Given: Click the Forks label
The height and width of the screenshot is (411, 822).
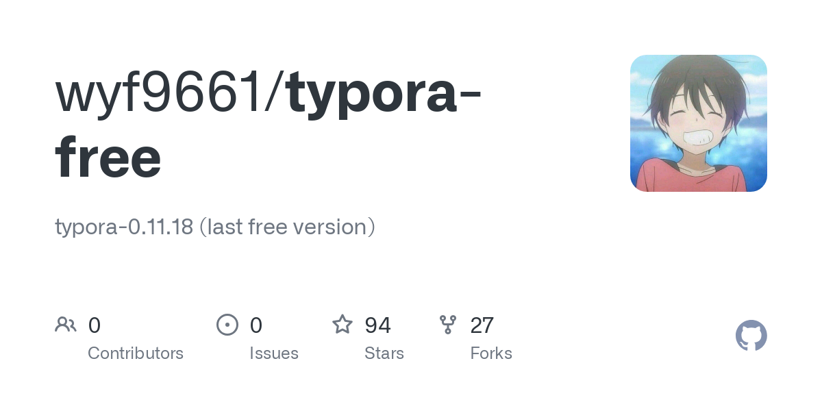Looking at the screenshot, I should [491, 353].
